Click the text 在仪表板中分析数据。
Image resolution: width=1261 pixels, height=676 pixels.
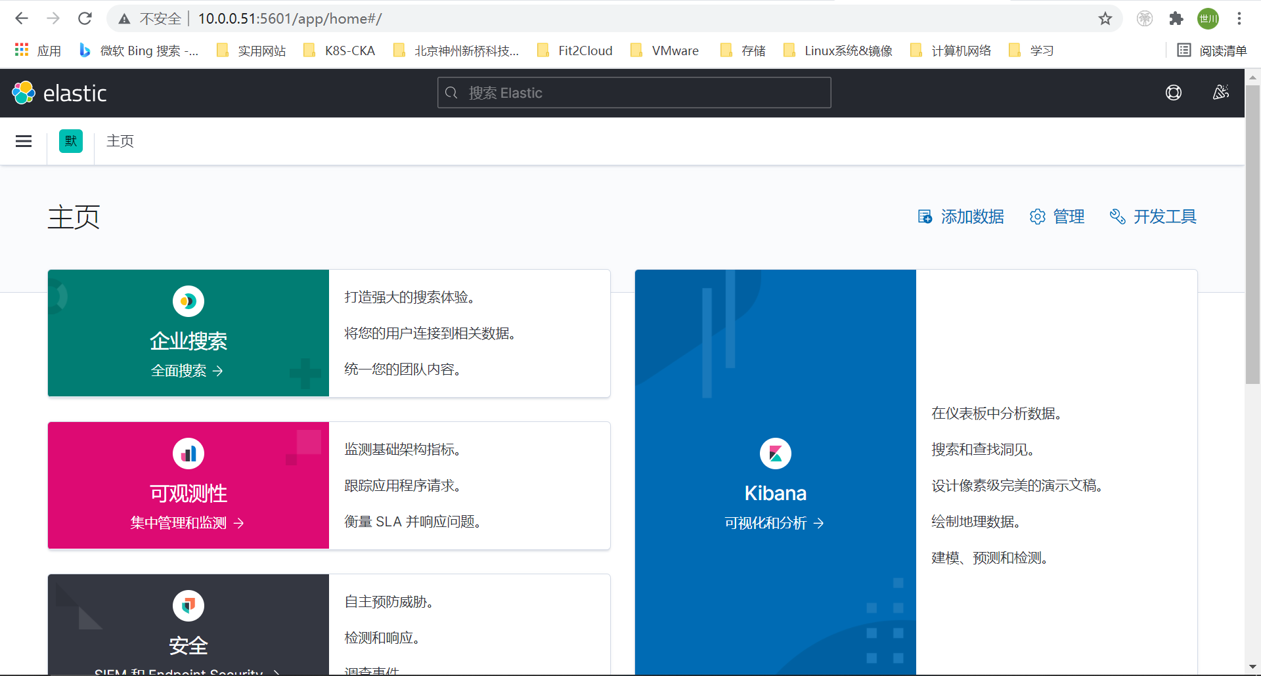click(x=997, y=413)
